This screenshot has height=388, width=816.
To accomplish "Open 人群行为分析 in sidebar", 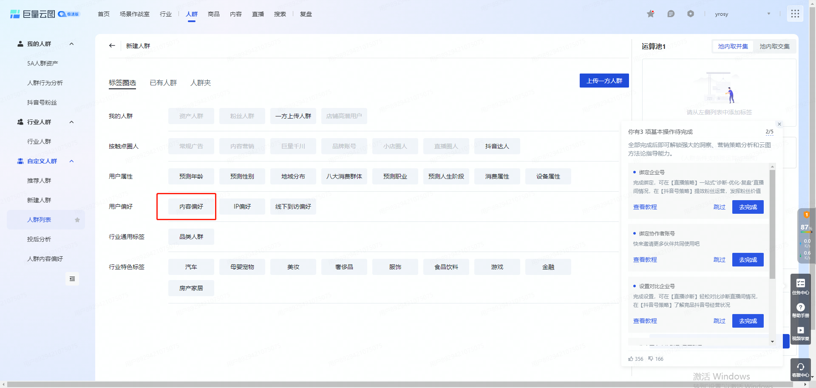I will pos(45,83).
